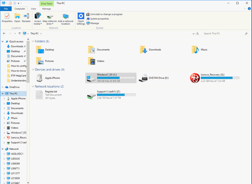
Task: Click the search magnifier icon
Action: click(246, 33)
